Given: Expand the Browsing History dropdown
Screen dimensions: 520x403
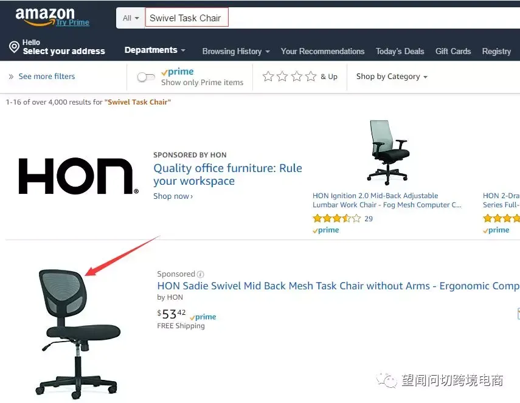Looking at the screenshot, I should 236,52.
